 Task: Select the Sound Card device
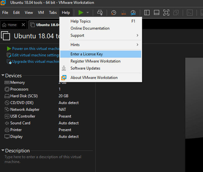click(48, 123)
